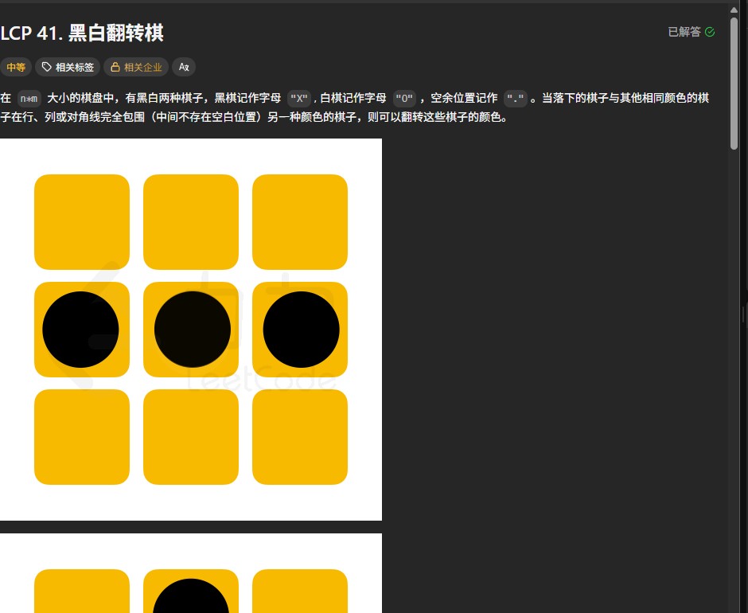Click the 中等 difficulty tag
The width and height of the screenshot is (748, 613).
(15, 68)
